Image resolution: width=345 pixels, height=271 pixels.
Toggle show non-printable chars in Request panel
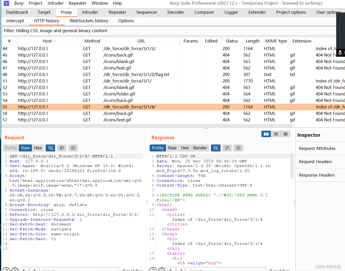click(x=62, y=148)
